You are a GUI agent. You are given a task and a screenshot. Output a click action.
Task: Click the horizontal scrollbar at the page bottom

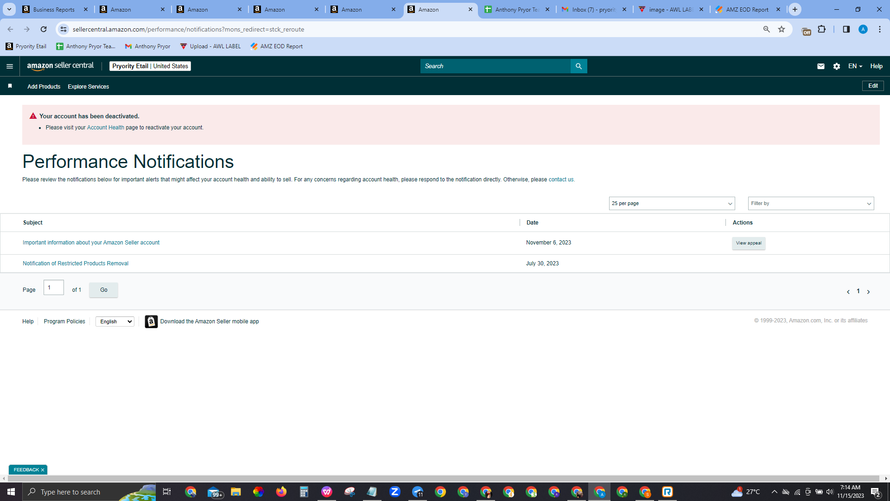[x=443, y=478]
